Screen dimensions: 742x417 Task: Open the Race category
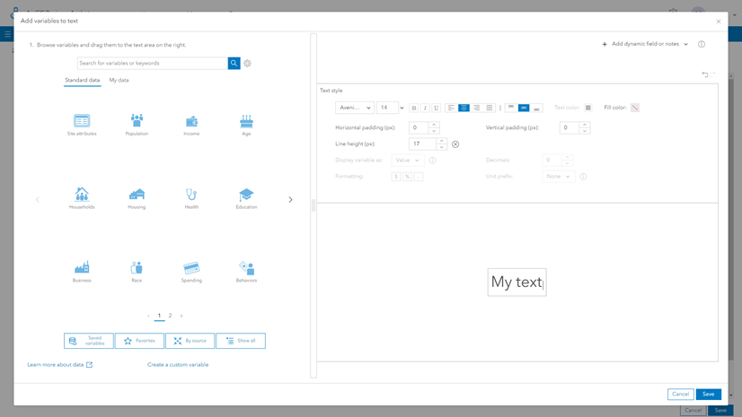(x=137, y=272)
